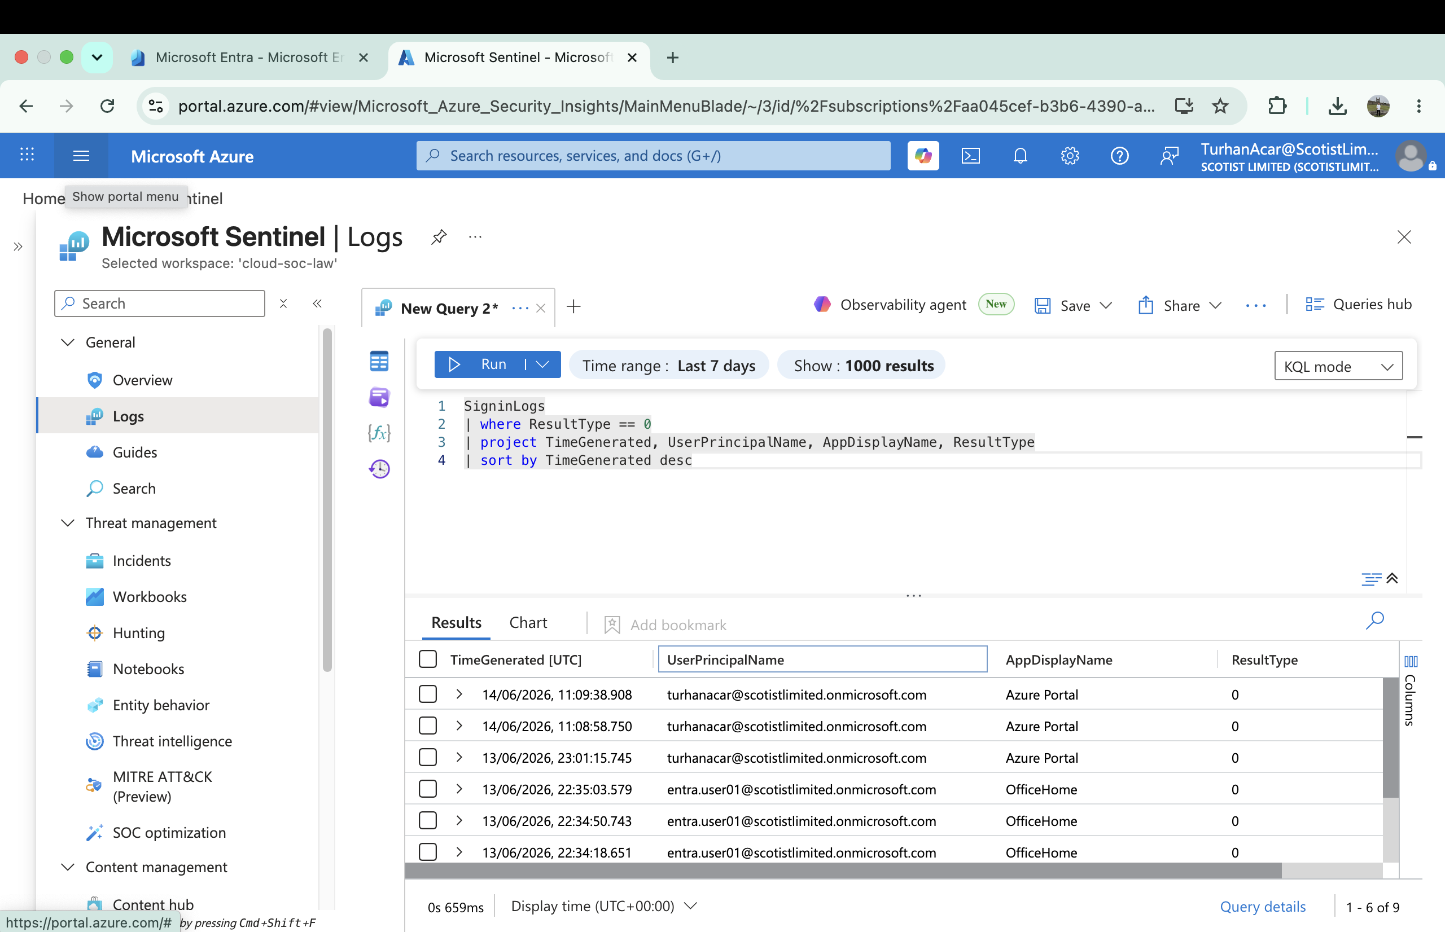Open more toolbar actions ellipsis near Share
The image size is (1445, 932).
click(1256, 306)
